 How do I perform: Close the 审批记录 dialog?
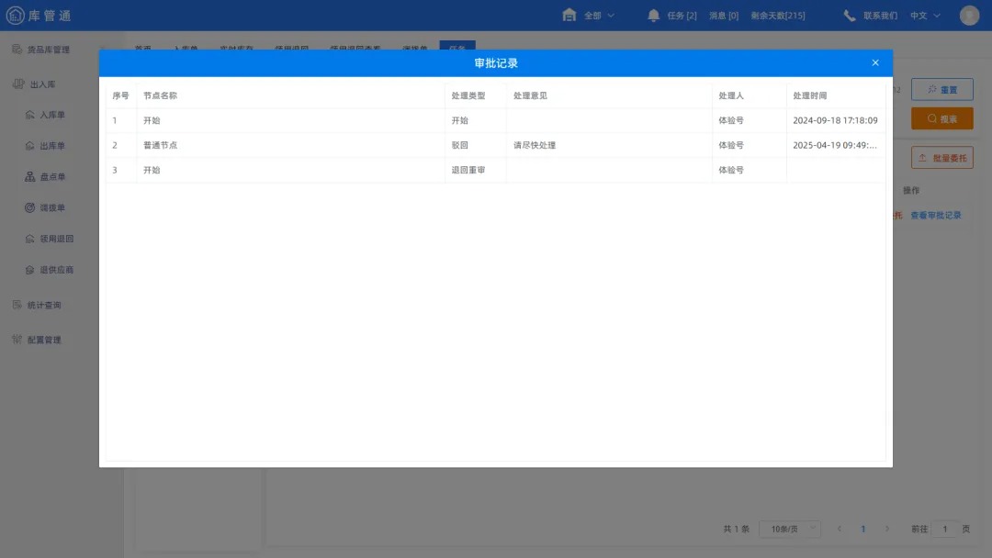pyautogui.click(x=874, y=62)
